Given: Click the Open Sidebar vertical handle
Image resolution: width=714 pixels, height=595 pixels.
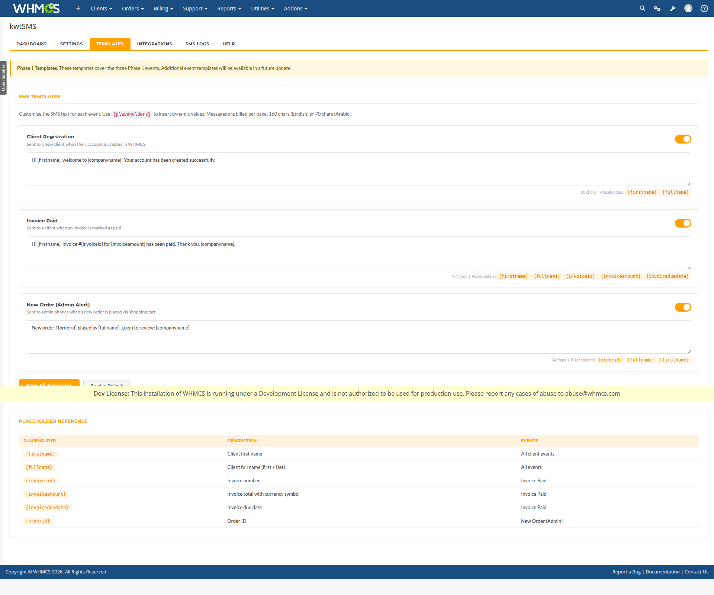Looking at the screenshot, I should (x=3, y=78).
